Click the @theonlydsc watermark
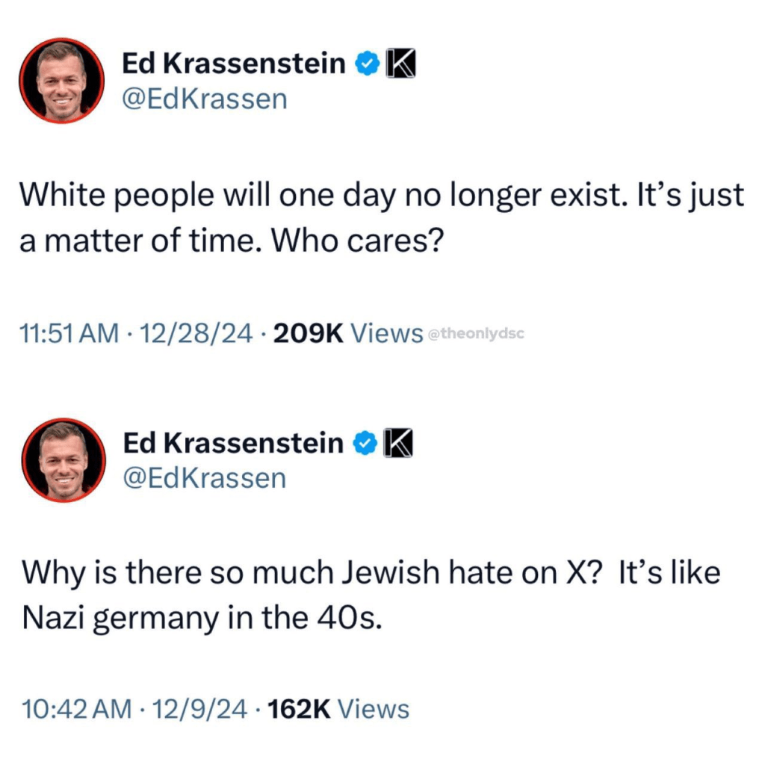 click(x=475, y=334)
